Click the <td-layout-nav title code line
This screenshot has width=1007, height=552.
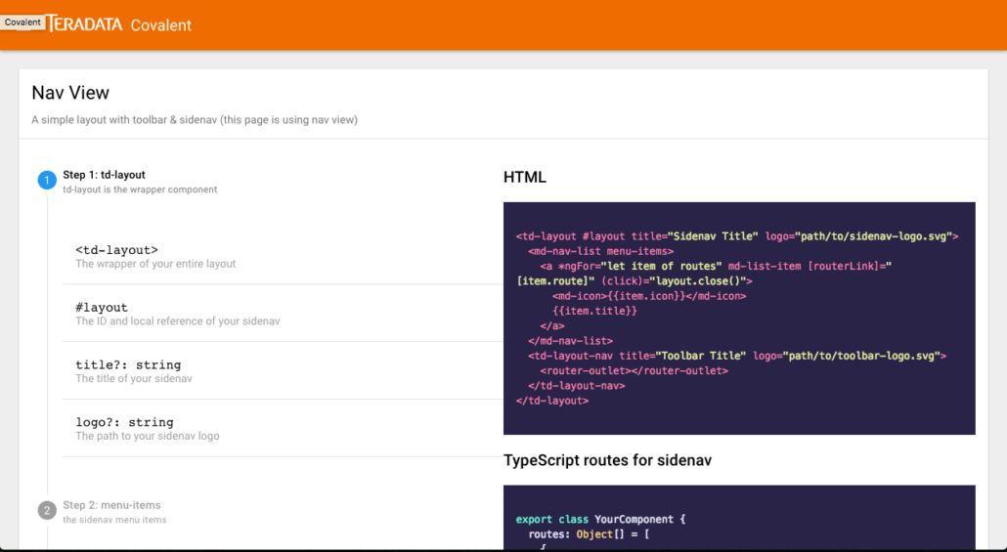[737, 356]
